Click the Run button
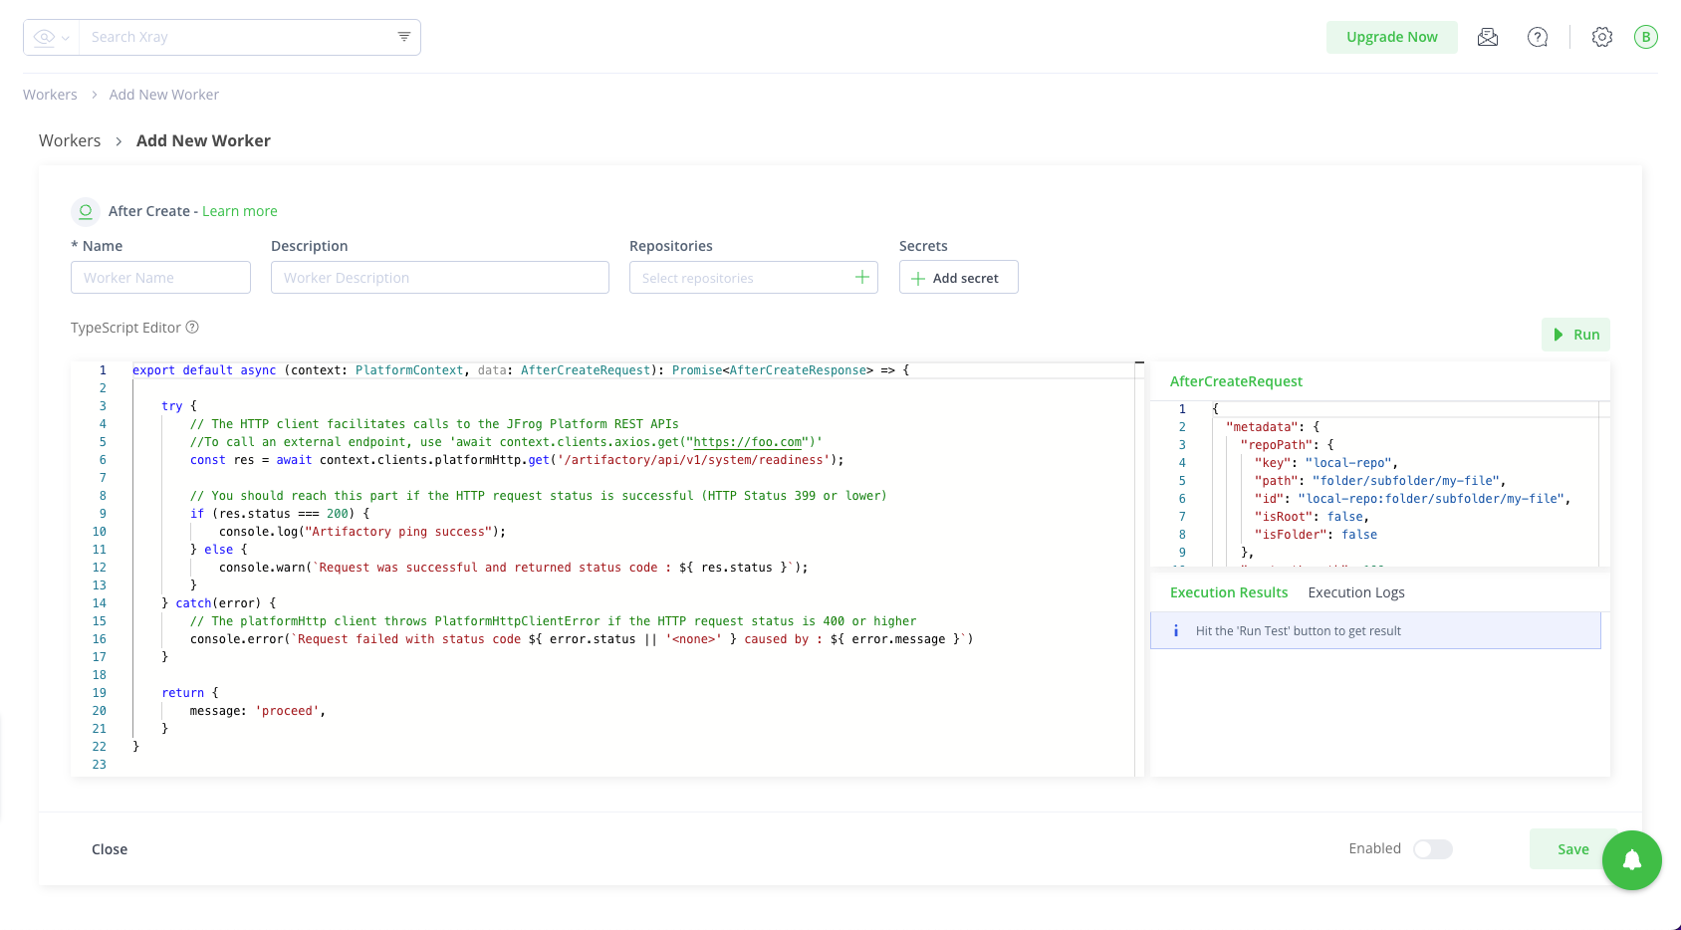 [1575, 335]
